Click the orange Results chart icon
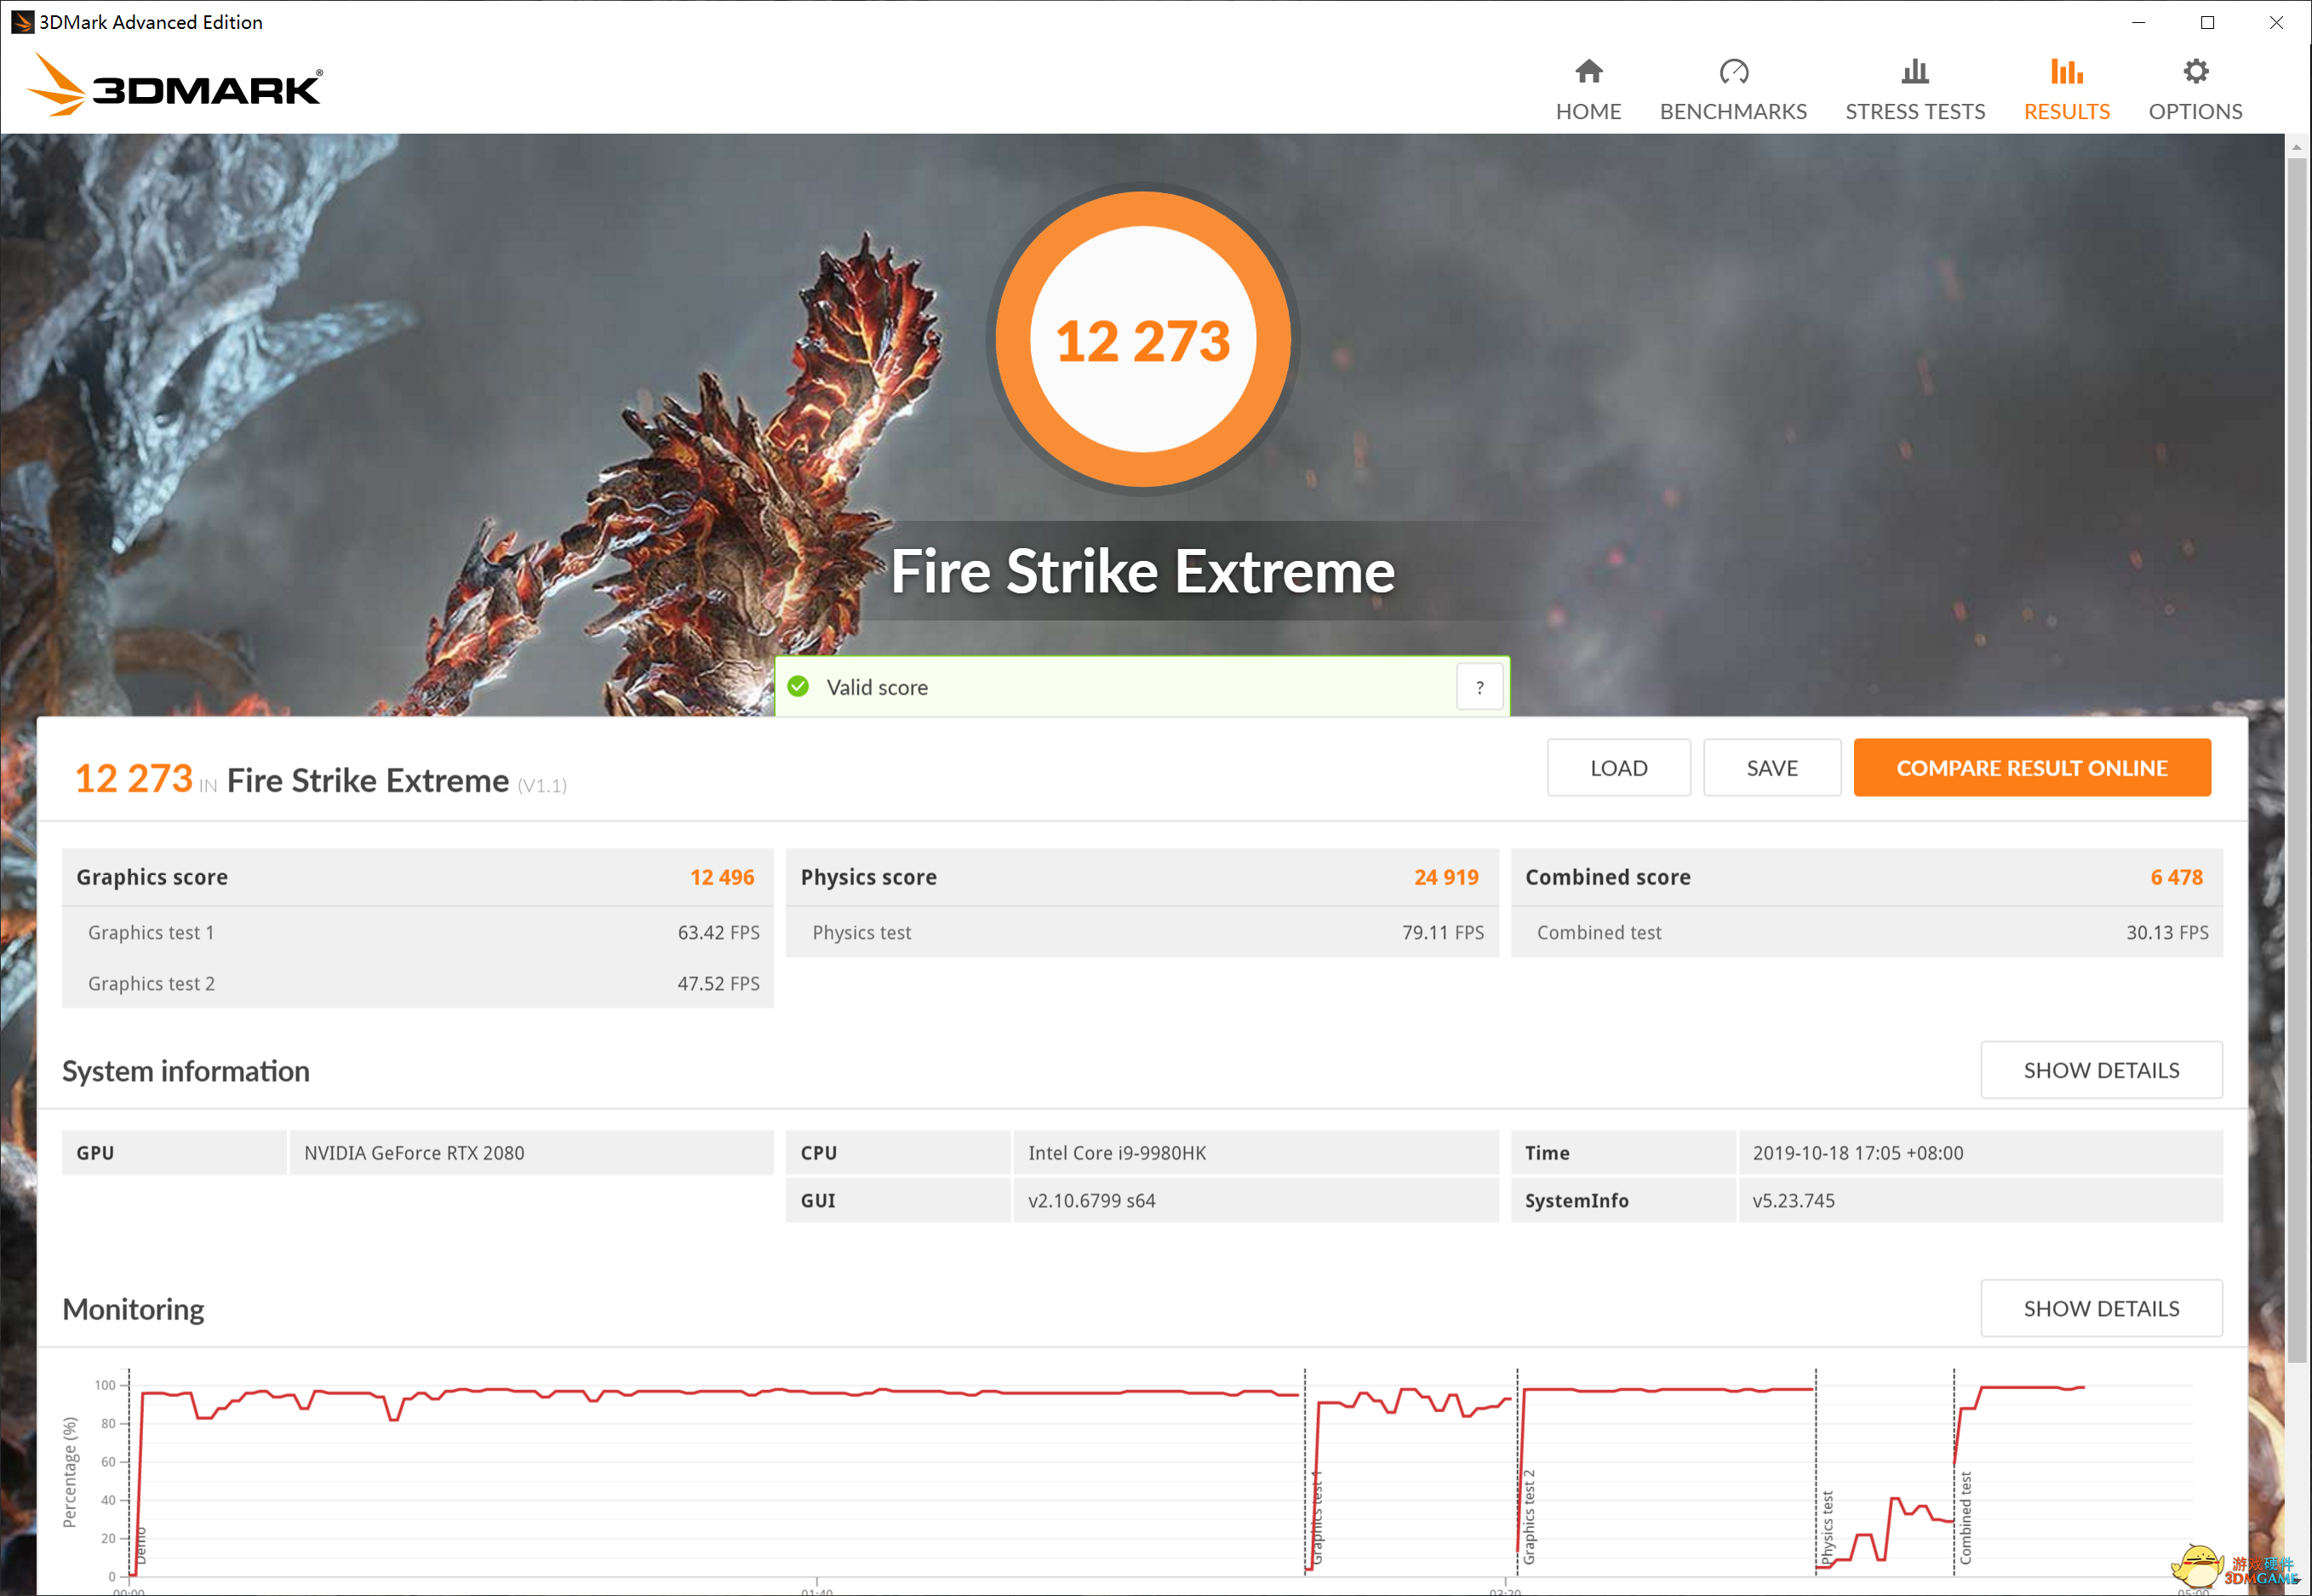2312x1596 pixels. (x=2066, y=72)
